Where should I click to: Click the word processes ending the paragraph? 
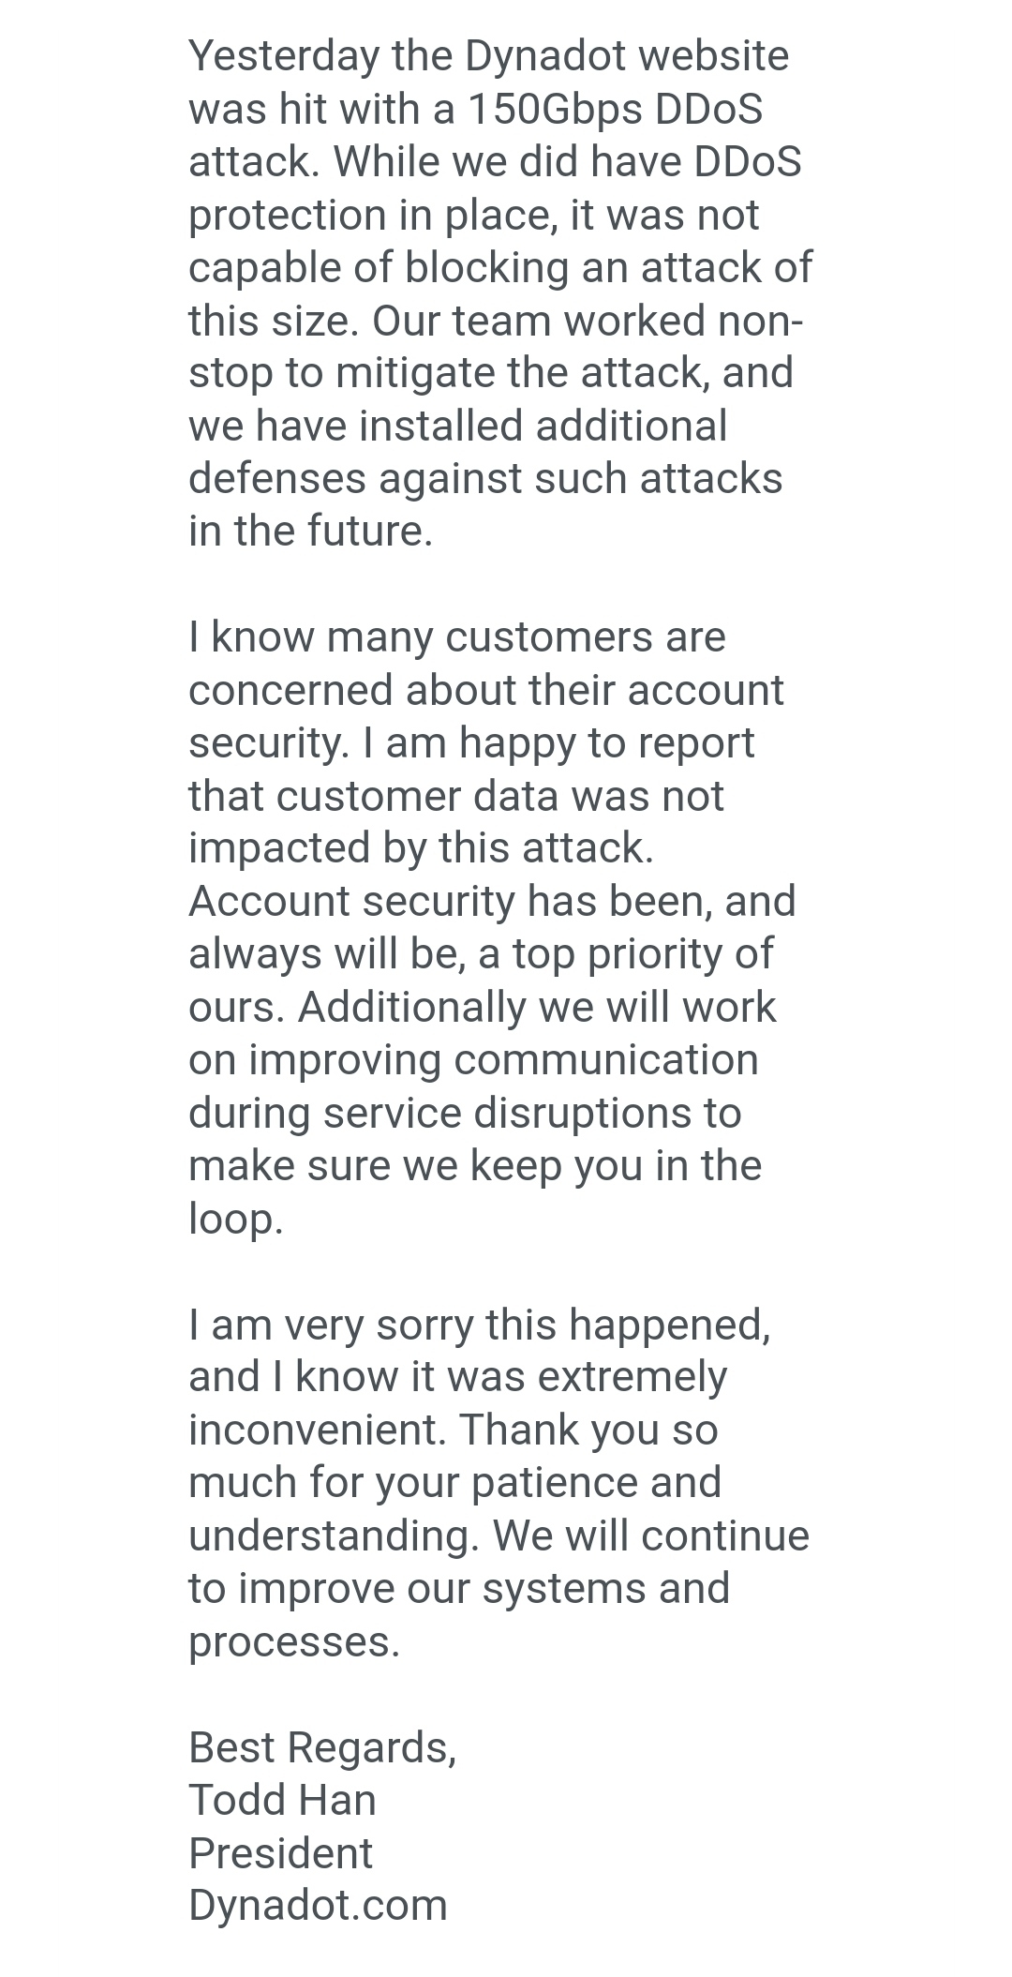click(x=293, y=1643)
